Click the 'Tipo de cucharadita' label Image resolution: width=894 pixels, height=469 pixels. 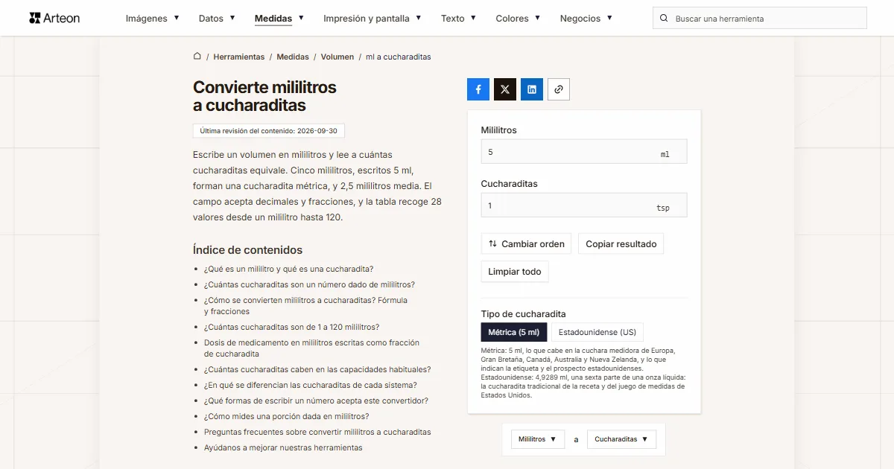[x=523, y=314]
